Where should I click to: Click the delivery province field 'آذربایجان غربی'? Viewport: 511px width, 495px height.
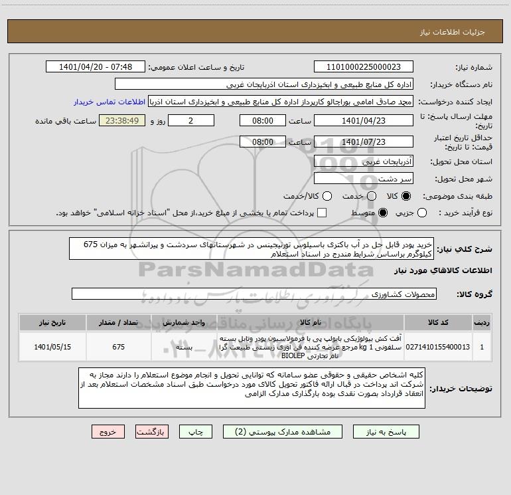coord(364,161)
